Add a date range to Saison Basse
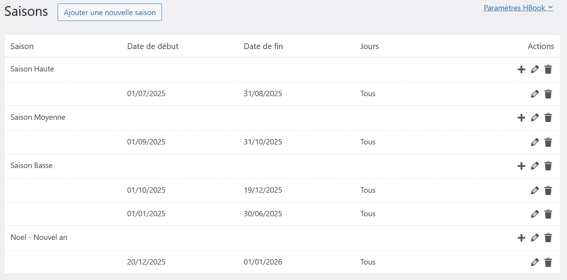Viewport: 567px width, 280px height. [521, 166]
